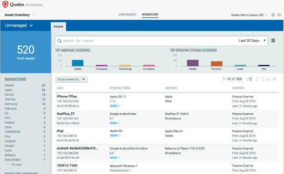Refresh the asset list
The image size is (284, 174).
[x=263, y=79]
